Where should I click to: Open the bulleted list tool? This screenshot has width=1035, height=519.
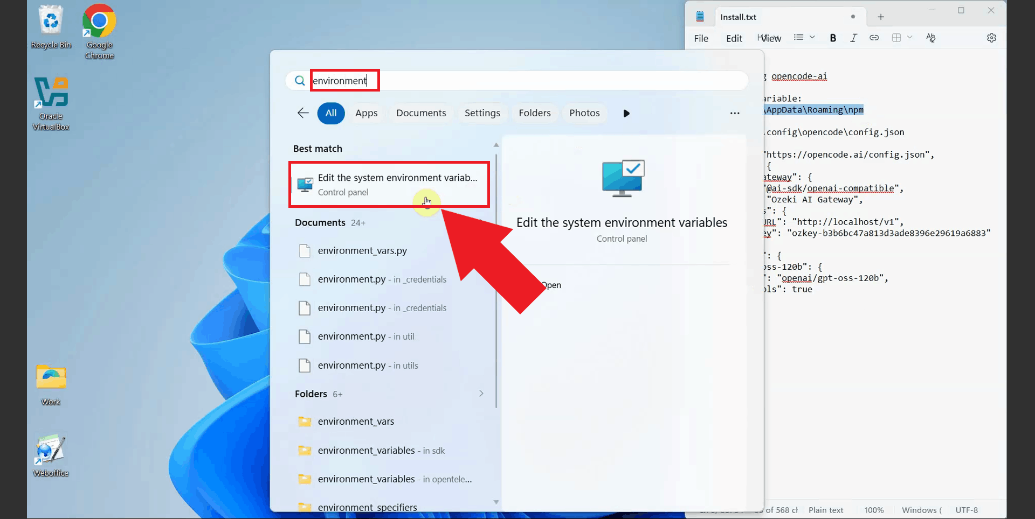pyautogui.click(x=799, y=38)
